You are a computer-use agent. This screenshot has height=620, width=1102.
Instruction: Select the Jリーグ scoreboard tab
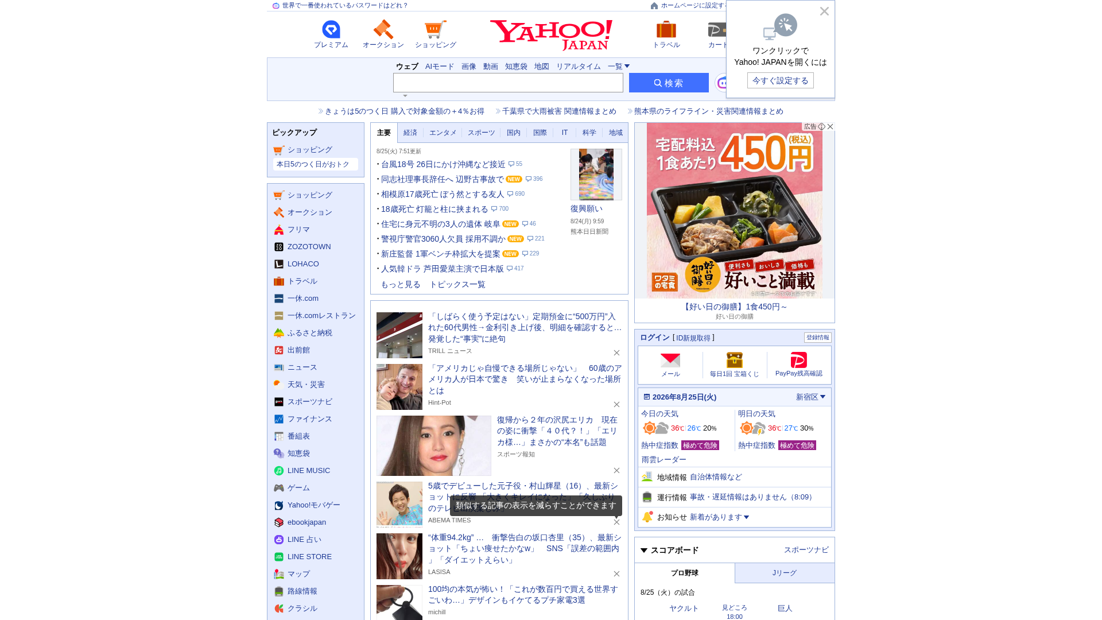tap(785, 573)
